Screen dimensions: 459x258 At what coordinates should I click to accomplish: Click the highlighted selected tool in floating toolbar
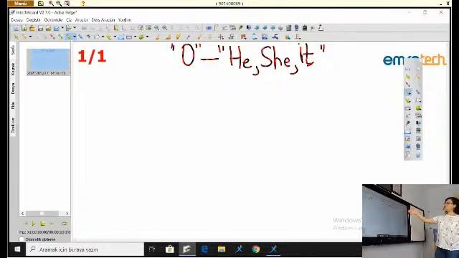[x=408, y=92]
